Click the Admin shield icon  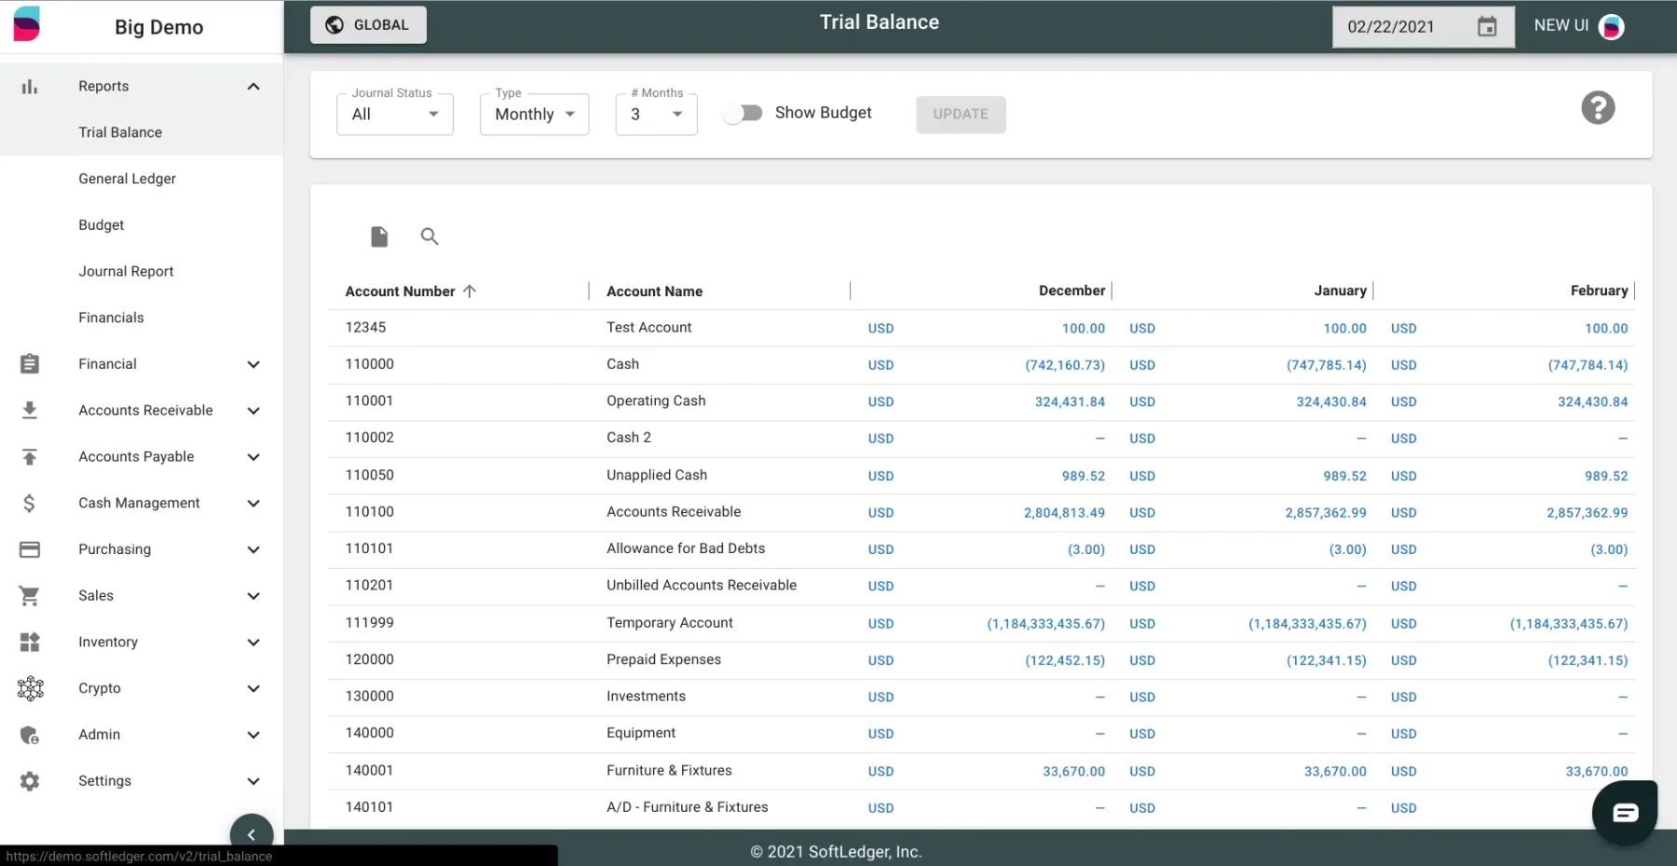(30, 735)
